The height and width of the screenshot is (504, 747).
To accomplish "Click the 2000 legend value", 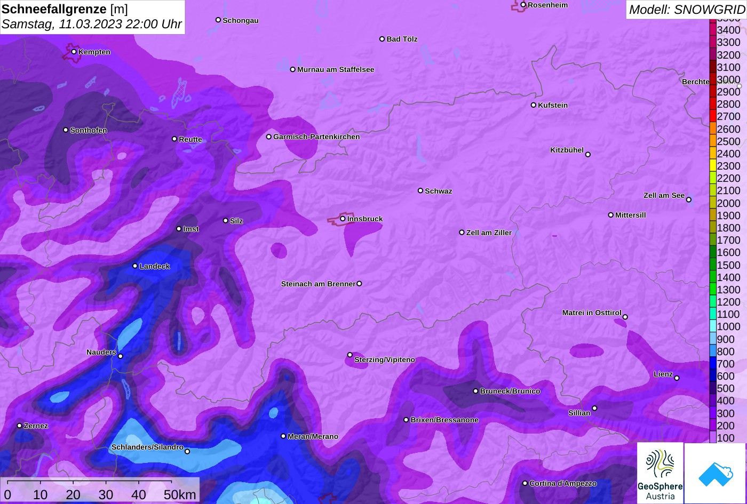I will click(x=728, y=203).
